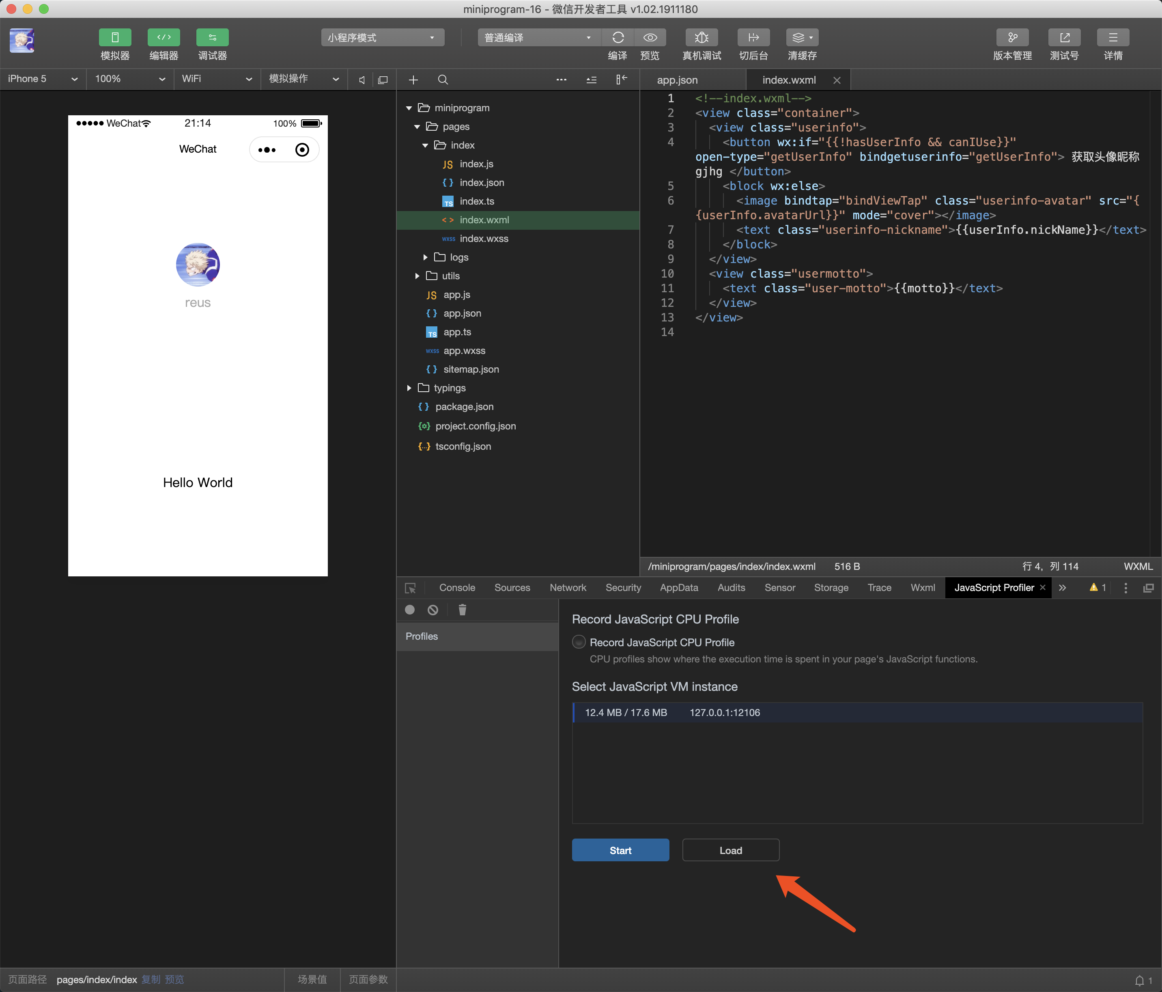This screenshot has width=1162, height=992.
Task: Open the 清缓存 clear cache dropdown
Action: coord(803,38)
